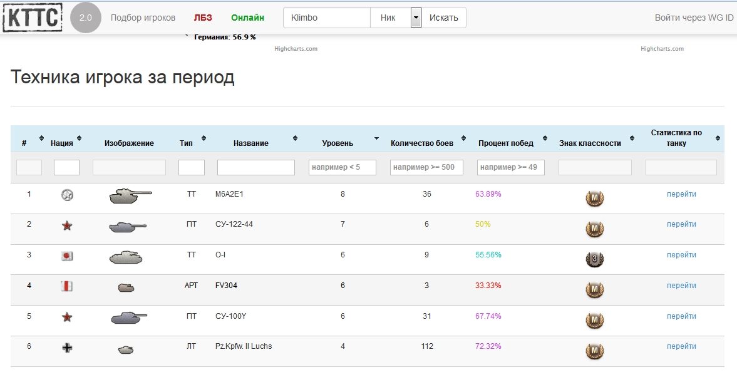737x377 pixels.
Task: Click the German cross icon for Luchs
Action: 67,348
